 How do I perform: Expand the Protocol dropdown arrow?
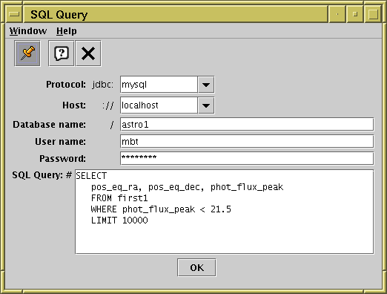(206, 85)
